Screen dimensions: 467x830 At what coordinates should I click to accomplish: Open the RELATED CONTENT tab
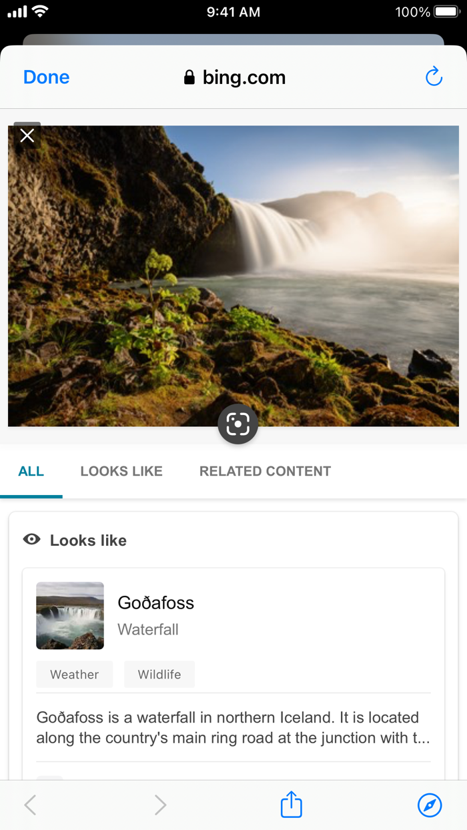pos(264,471)
